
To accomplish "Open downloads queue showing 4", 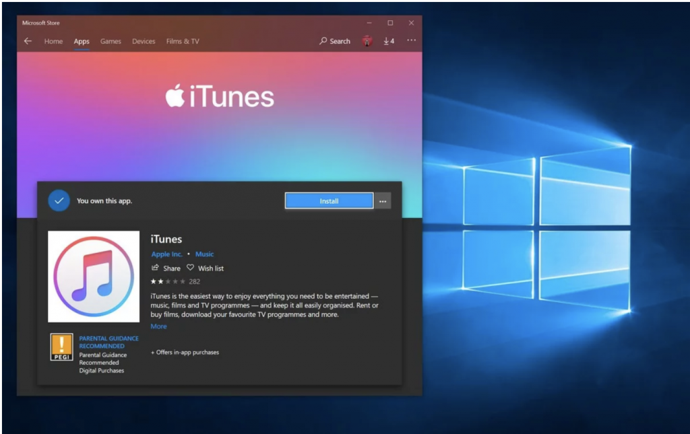I will (389, 41).
